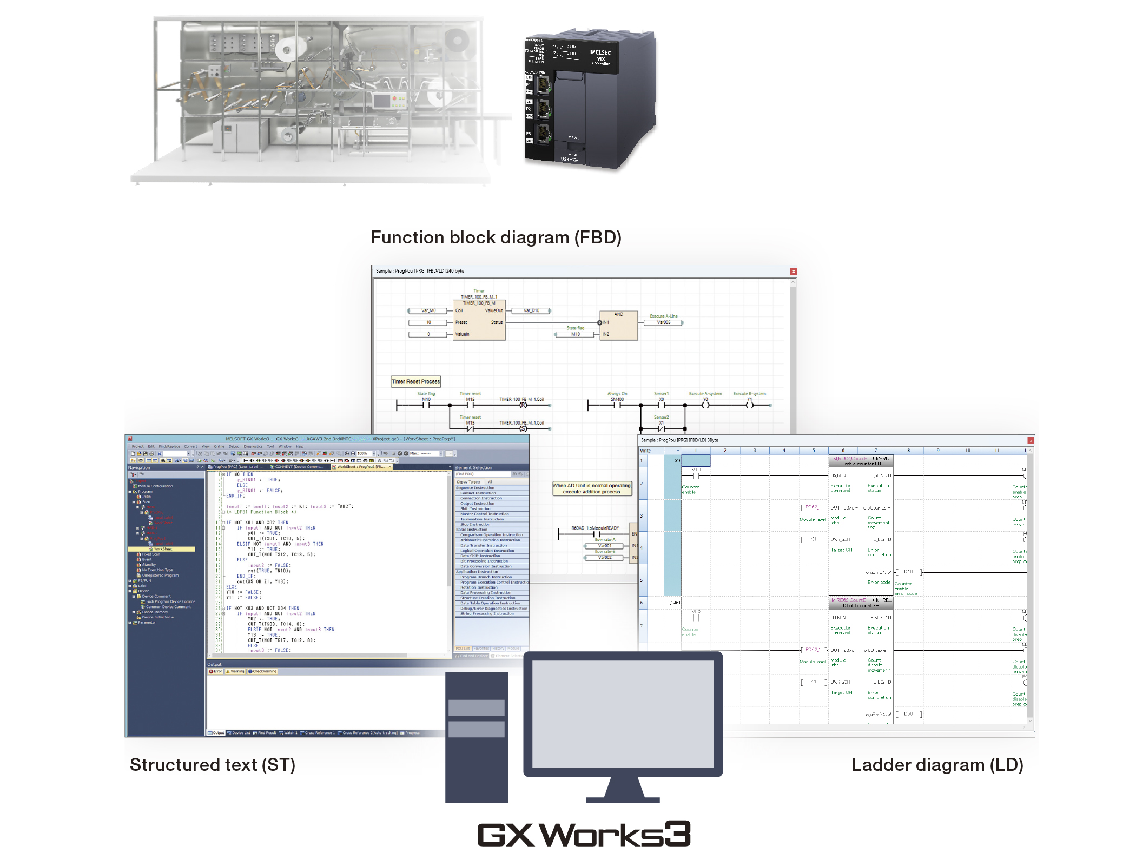Click the New project toolbar icon
The width and height of the screenshot is (1136, 866).
click(133, 454)
